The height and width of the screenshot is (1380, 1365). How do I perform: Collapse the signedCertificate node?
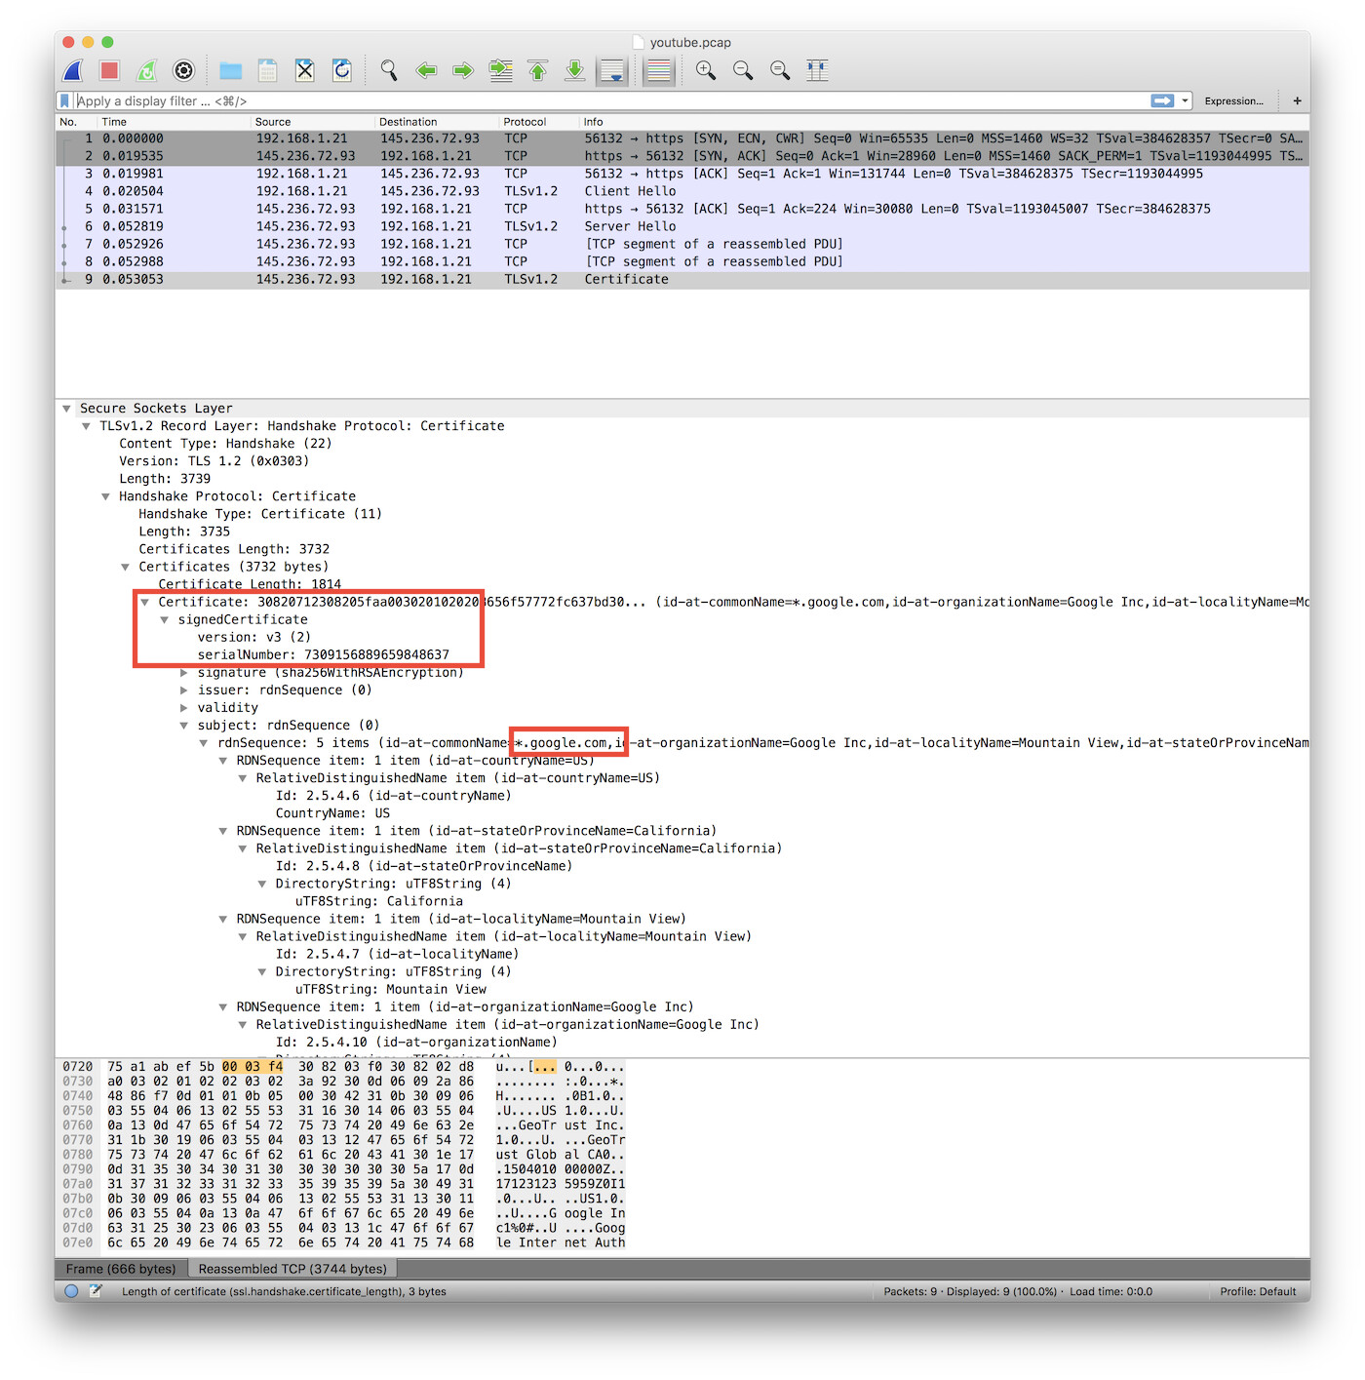click(164, 619)
